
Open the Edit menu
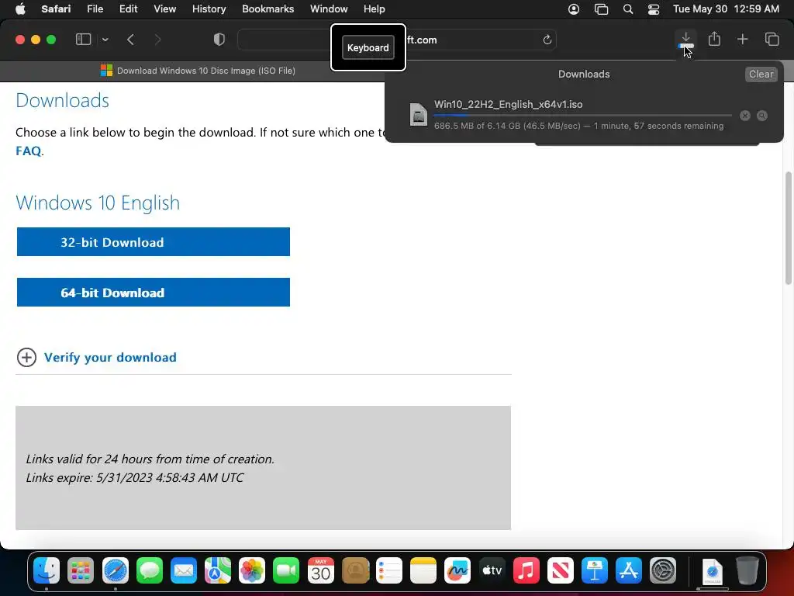128,9
